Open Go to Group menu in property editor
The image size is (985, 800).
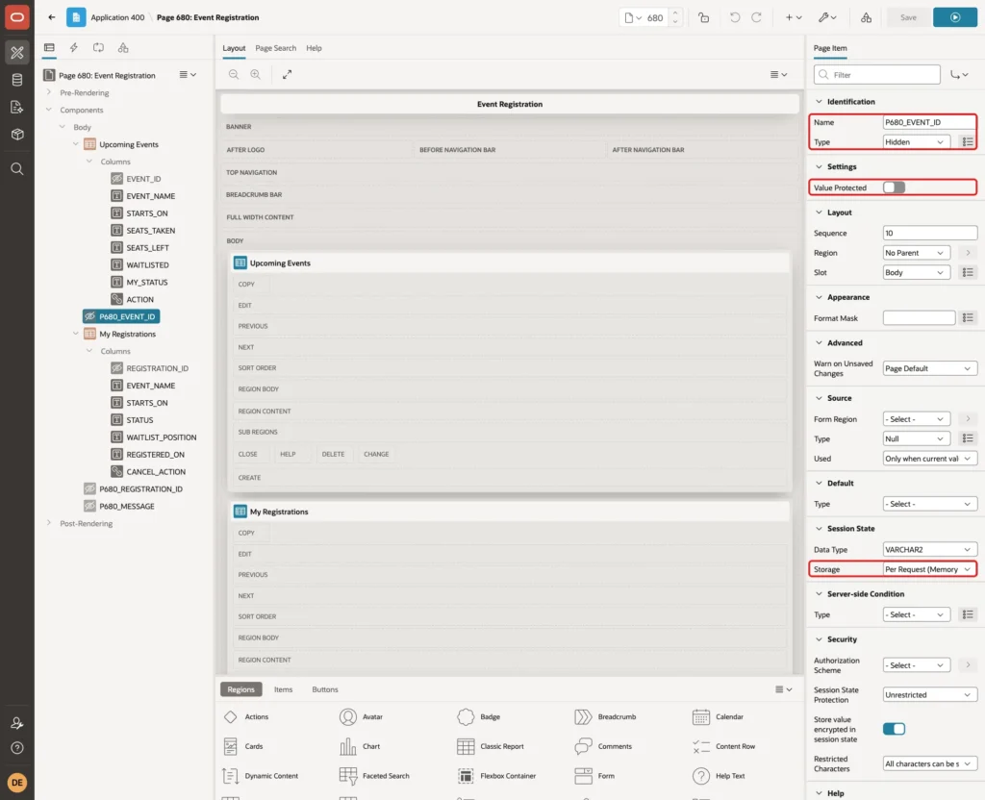[959, 75]
